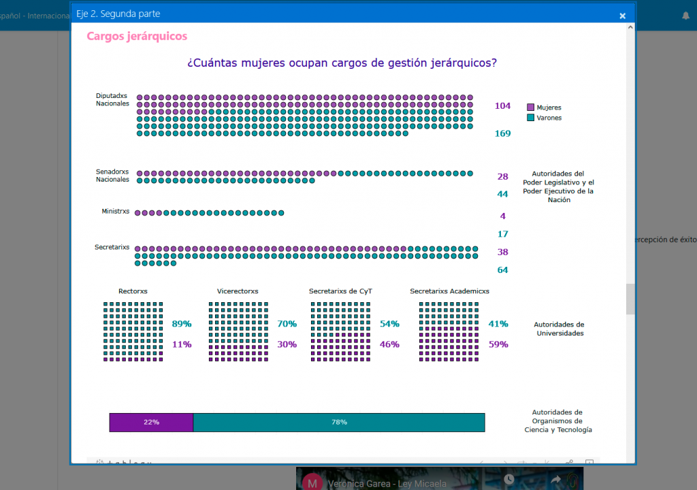The image size is (697, 490).
Task: Click the Ministrxs dot row
Action: tap(209, 213)
